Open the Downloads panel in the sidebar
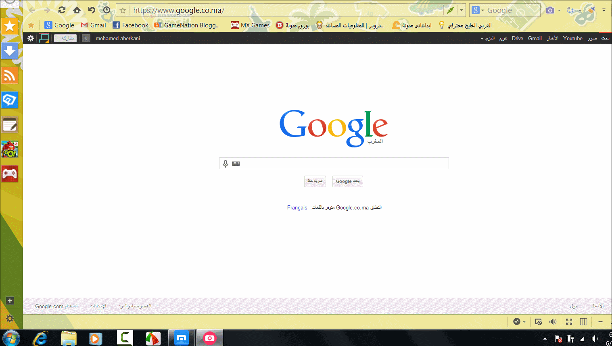The width and height of the screenshot is (612, 346). tap(10, 51)
